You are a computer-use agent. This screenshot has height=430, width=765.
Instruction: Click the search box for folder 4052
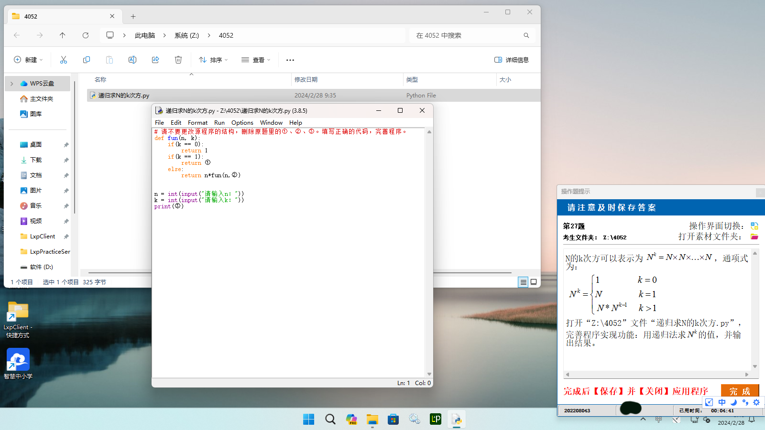tap(466, 35)
